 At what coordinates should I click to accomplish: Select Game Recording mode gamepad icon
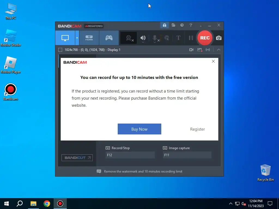[x=109, y=38]
